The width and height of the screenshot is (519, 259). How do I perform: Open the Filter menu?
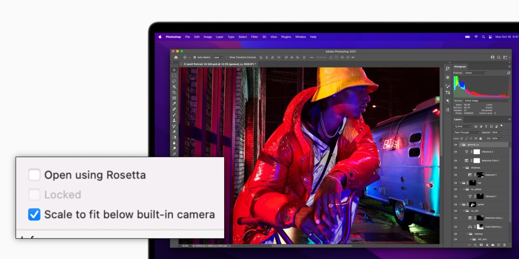click(254, 37)
